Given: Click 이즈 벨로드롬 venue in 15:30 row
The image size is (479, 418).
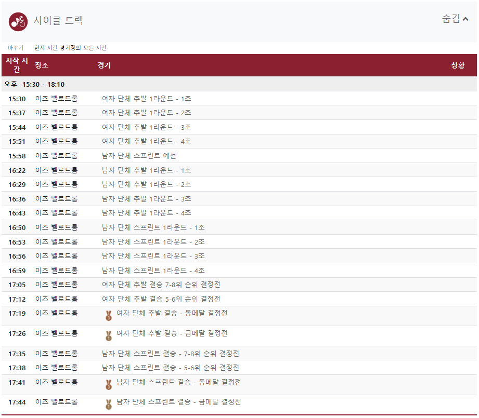Looking at the screenshot, I should click(56, 99).
